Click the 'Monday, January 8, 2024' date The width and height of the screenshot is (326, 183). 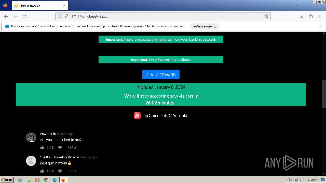pos(161,87)
